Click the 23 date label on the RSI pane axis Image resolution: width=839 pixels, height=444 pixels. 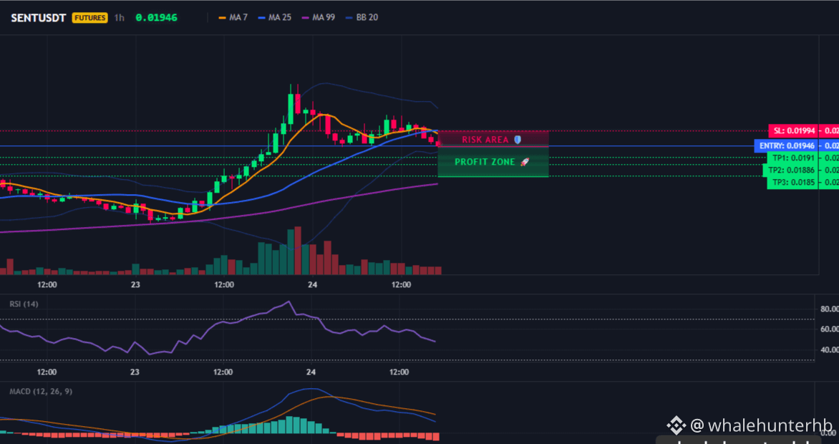point(135,372)
